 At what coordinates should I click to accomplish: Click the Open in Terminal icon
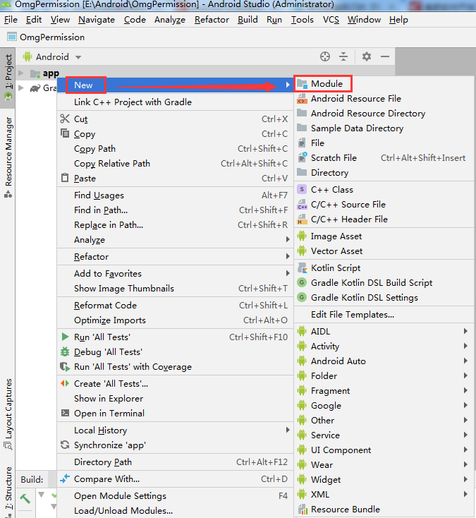tap(65, 413)
